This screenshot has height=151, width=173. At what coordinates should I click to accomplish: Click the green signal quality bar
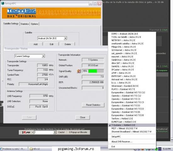pos(93,71)
